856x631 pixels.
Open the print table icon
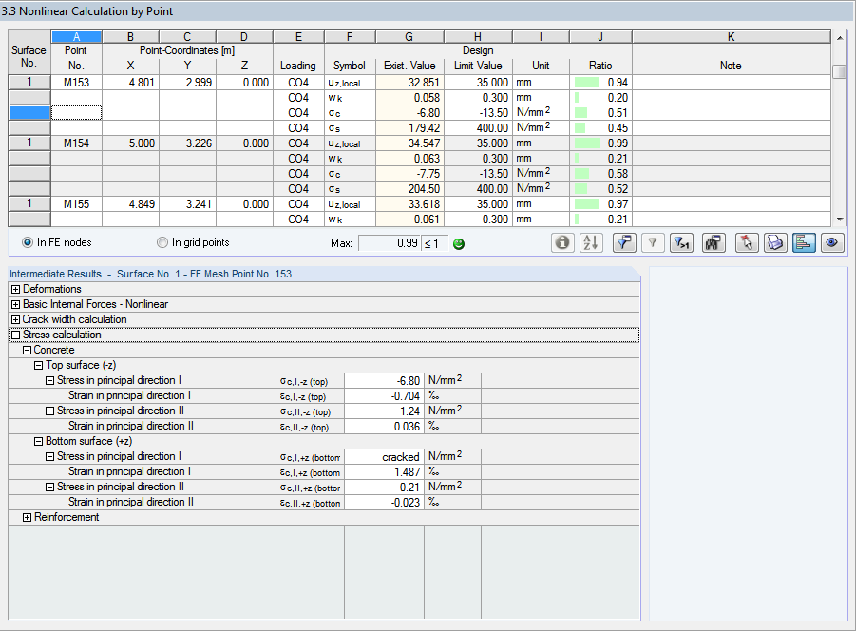775,242
